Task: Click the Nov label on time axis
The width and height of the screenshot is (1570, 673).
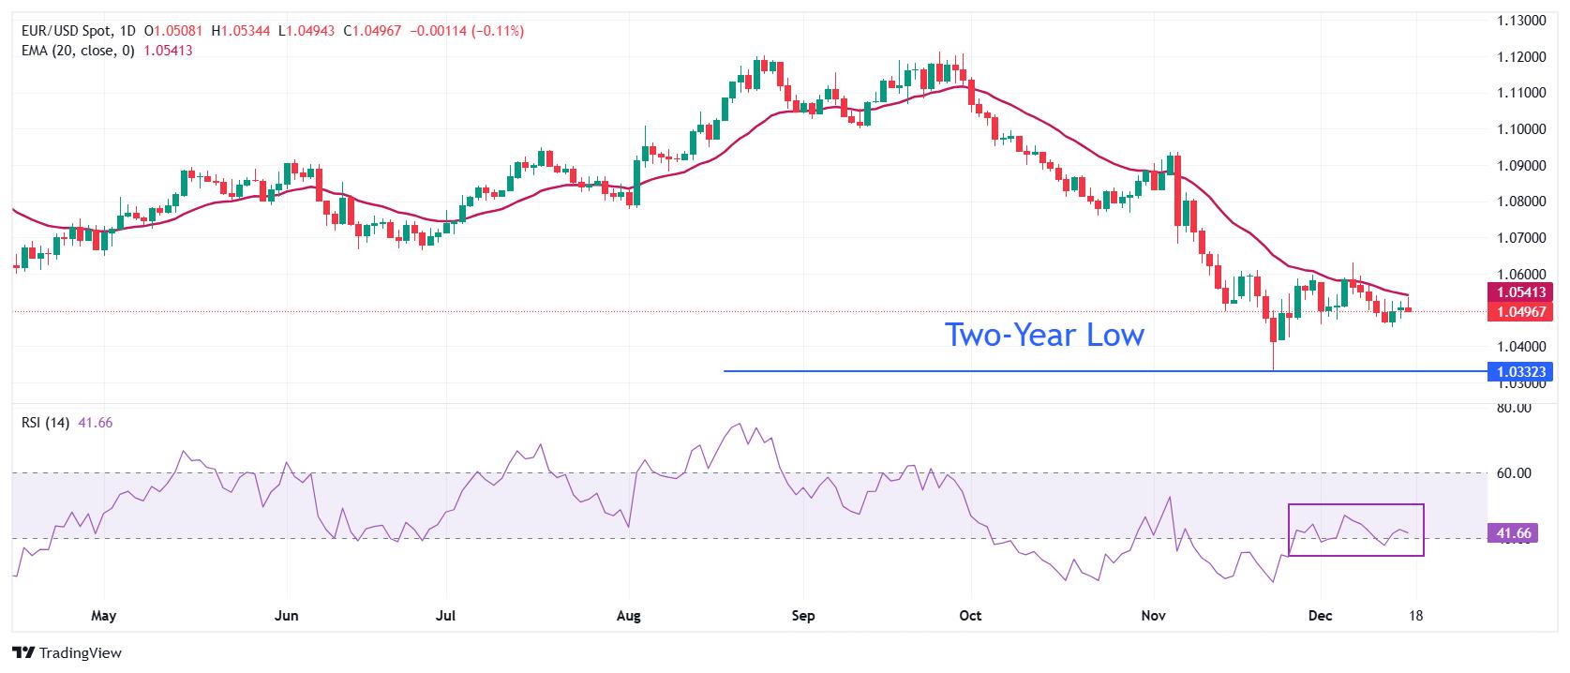Action: [1154, 616]
